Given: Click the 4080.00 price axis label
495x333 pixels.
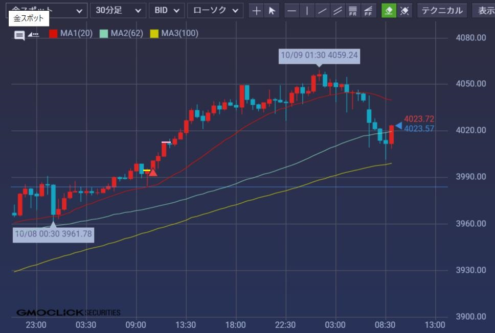Looking at the screenshot, I should (x=470, y=38).
